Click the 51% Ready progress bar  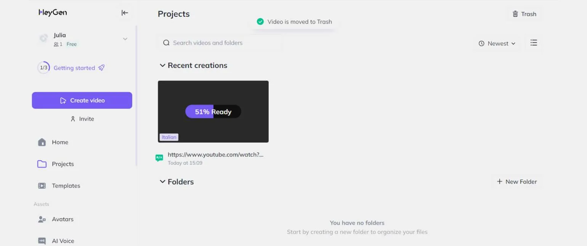[213, 112]
